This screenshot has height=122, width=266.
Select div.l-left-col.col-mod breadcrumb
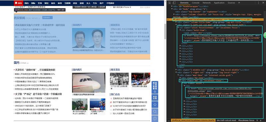point(226,120)
